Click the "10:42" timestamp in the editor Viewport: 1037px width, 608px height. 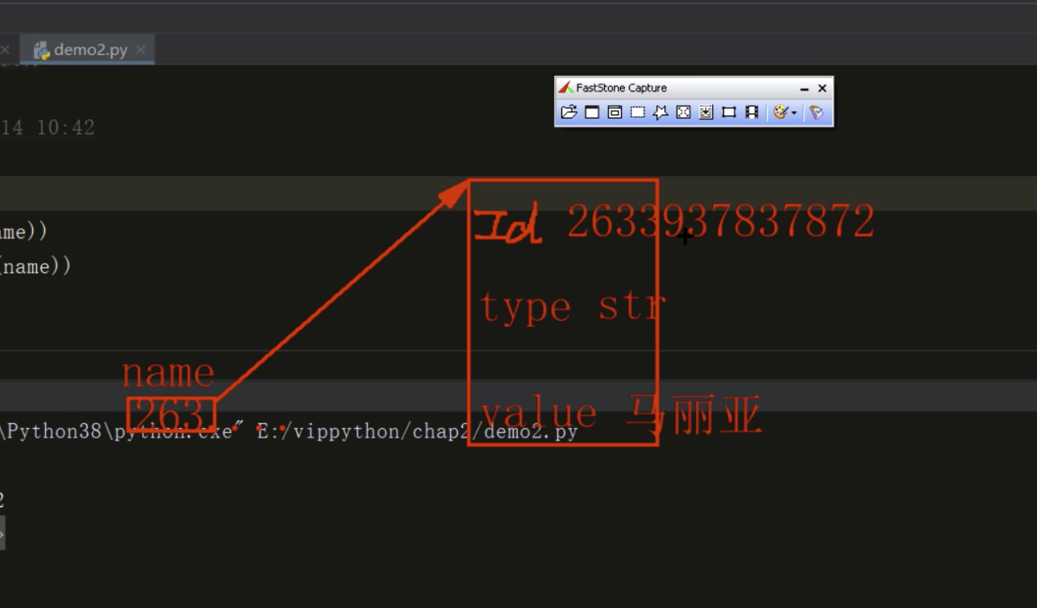click(x=66, y=127)
